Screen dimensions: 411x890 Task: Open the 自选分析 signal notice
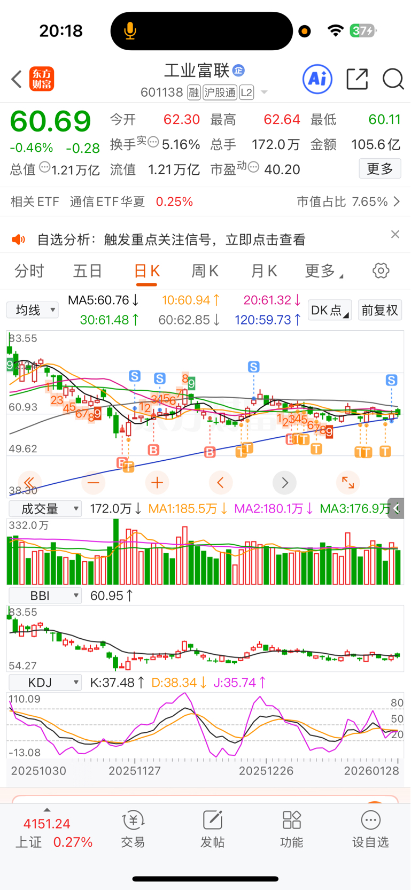point(172,239)
